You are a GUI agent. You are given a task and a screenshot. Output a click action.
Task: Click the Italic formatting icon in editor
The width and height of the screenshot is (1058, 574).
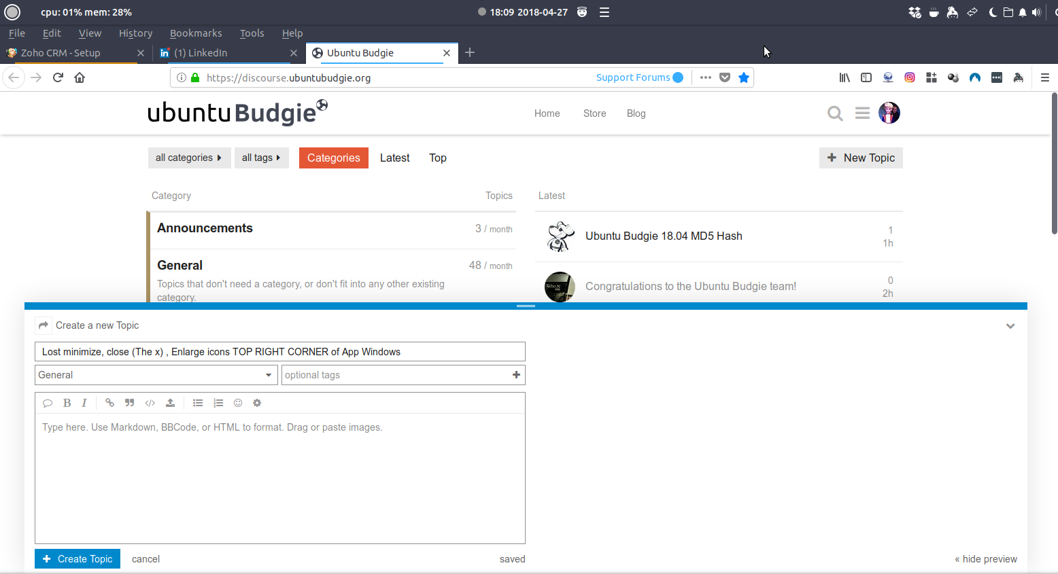coord(84,403)
